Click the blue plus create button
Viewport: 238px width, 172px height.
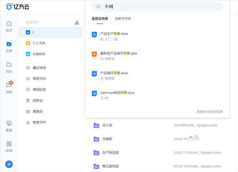9,164
